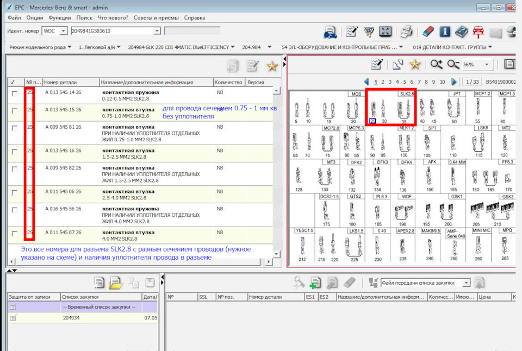
Task: Tick the checkbox for part A 009 545 81 26
Action: 14,127
